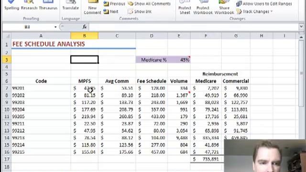Expand the formula bar

point(301,27)
